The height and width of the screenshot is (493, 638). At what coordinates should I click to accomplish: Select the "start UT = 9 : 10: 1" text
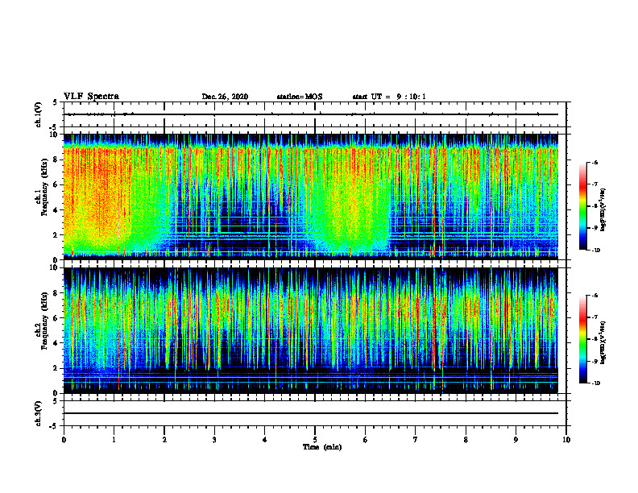click(x=389, y=97)
